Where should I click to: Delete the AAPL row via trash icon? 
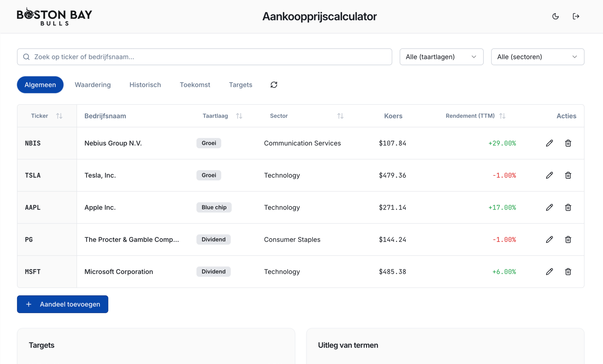pos(568,207)
